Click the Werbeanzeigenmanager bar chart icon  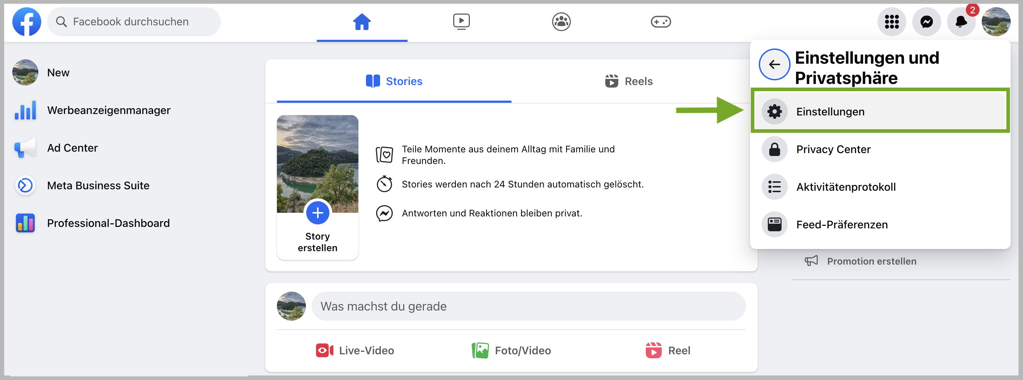pos(25,110)
